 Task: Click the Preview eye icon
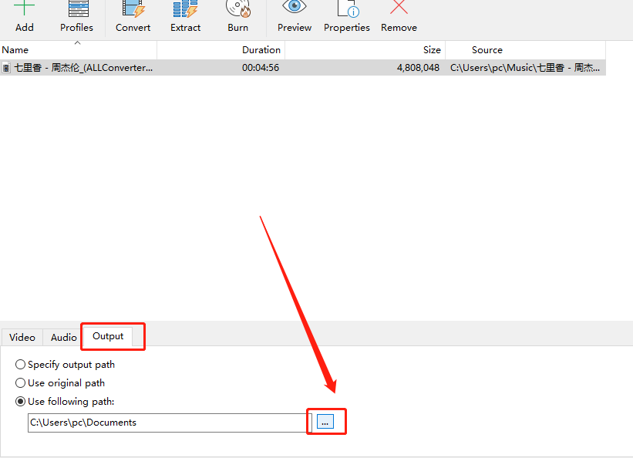295,7
